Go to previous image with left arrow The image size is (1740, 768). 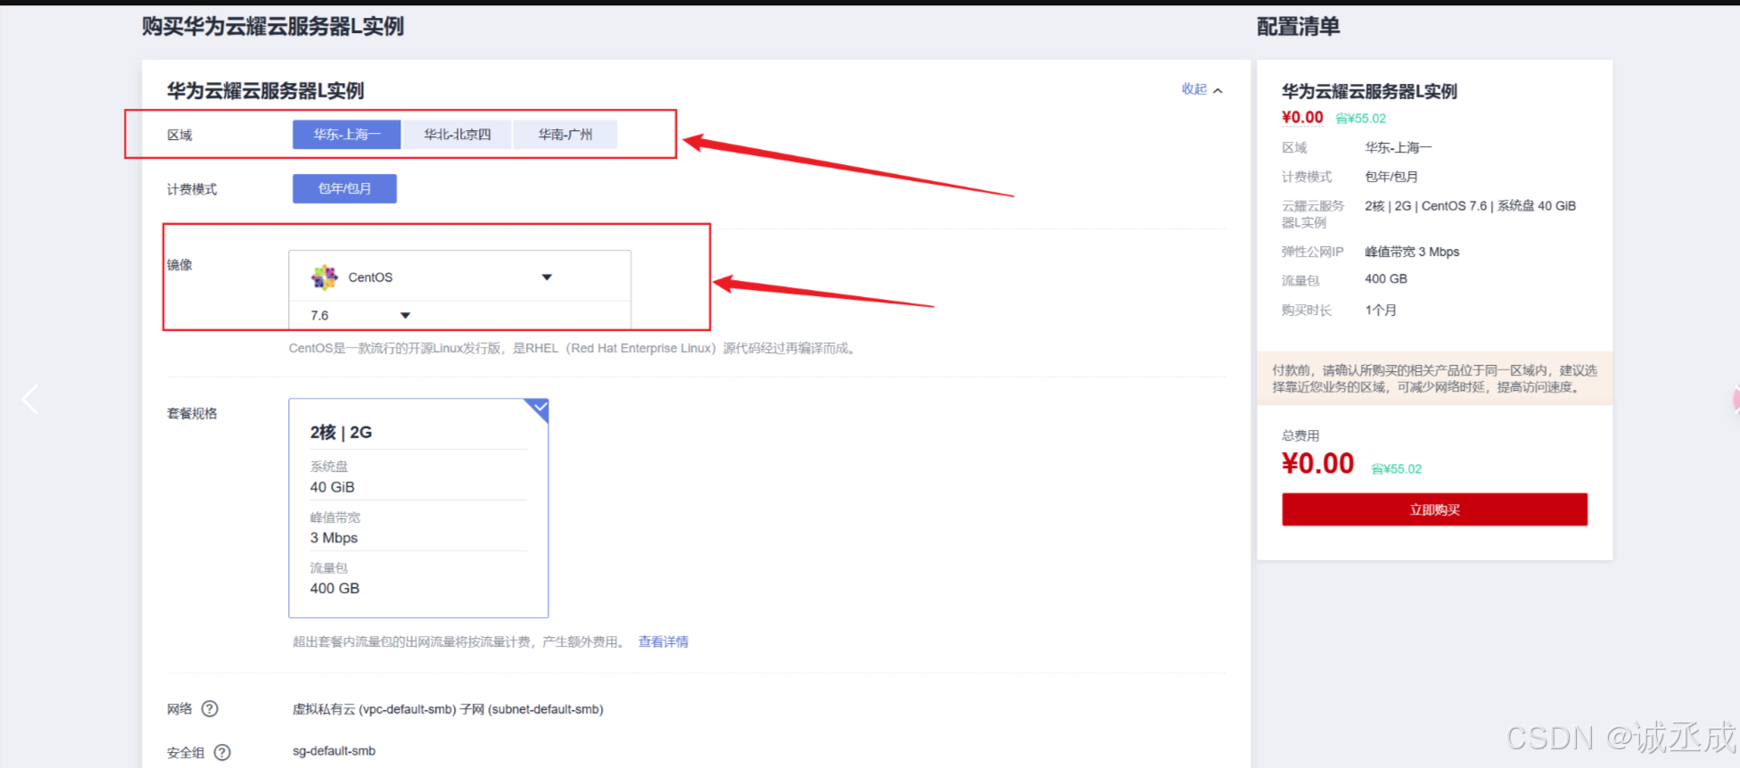click(29, 399)
